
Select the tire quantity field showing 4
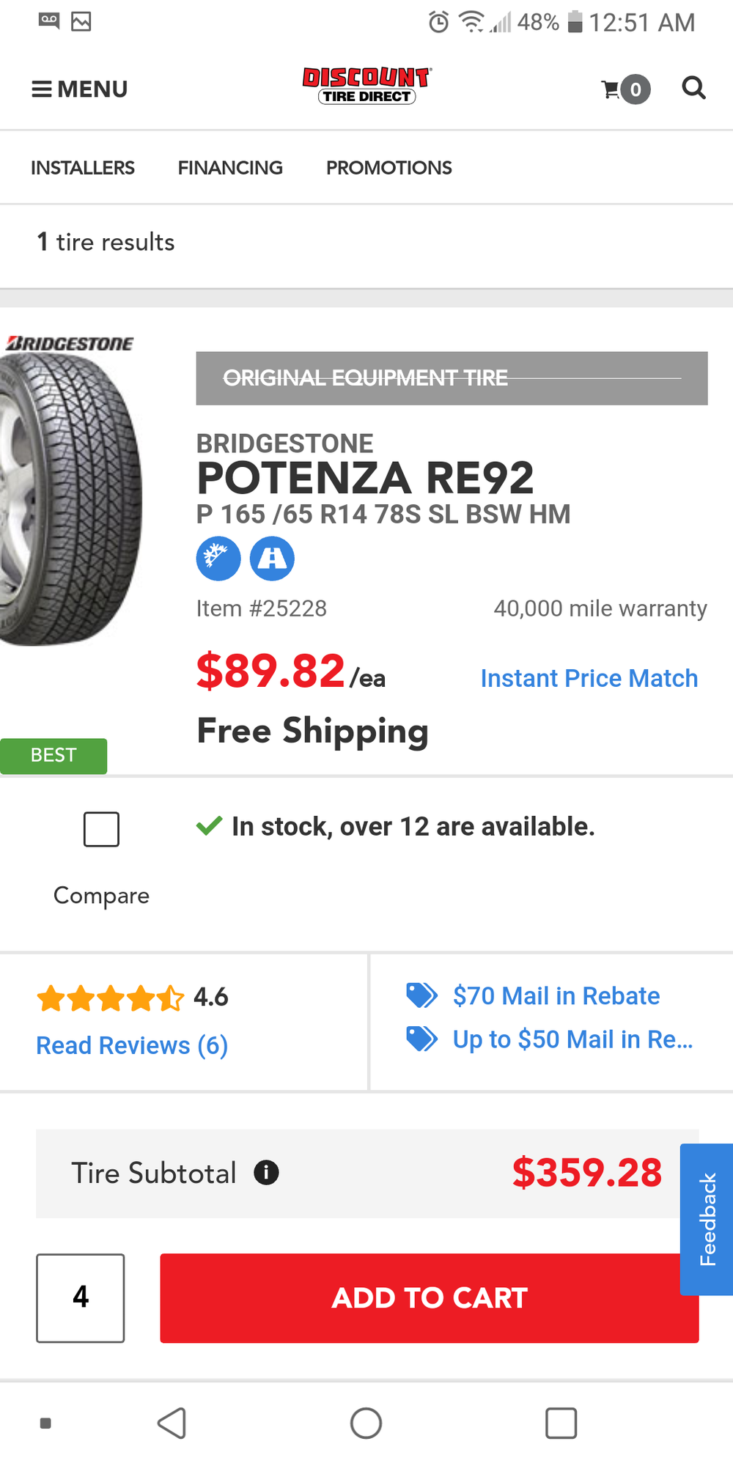(x=81, y=1297)
